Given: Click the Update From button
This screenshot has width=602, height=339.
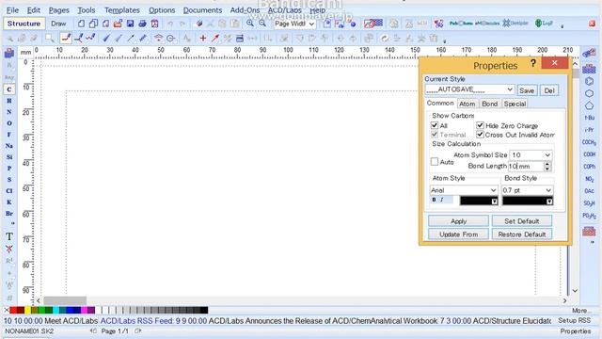Looking at the screenshot, I should (x=458, y=234).
